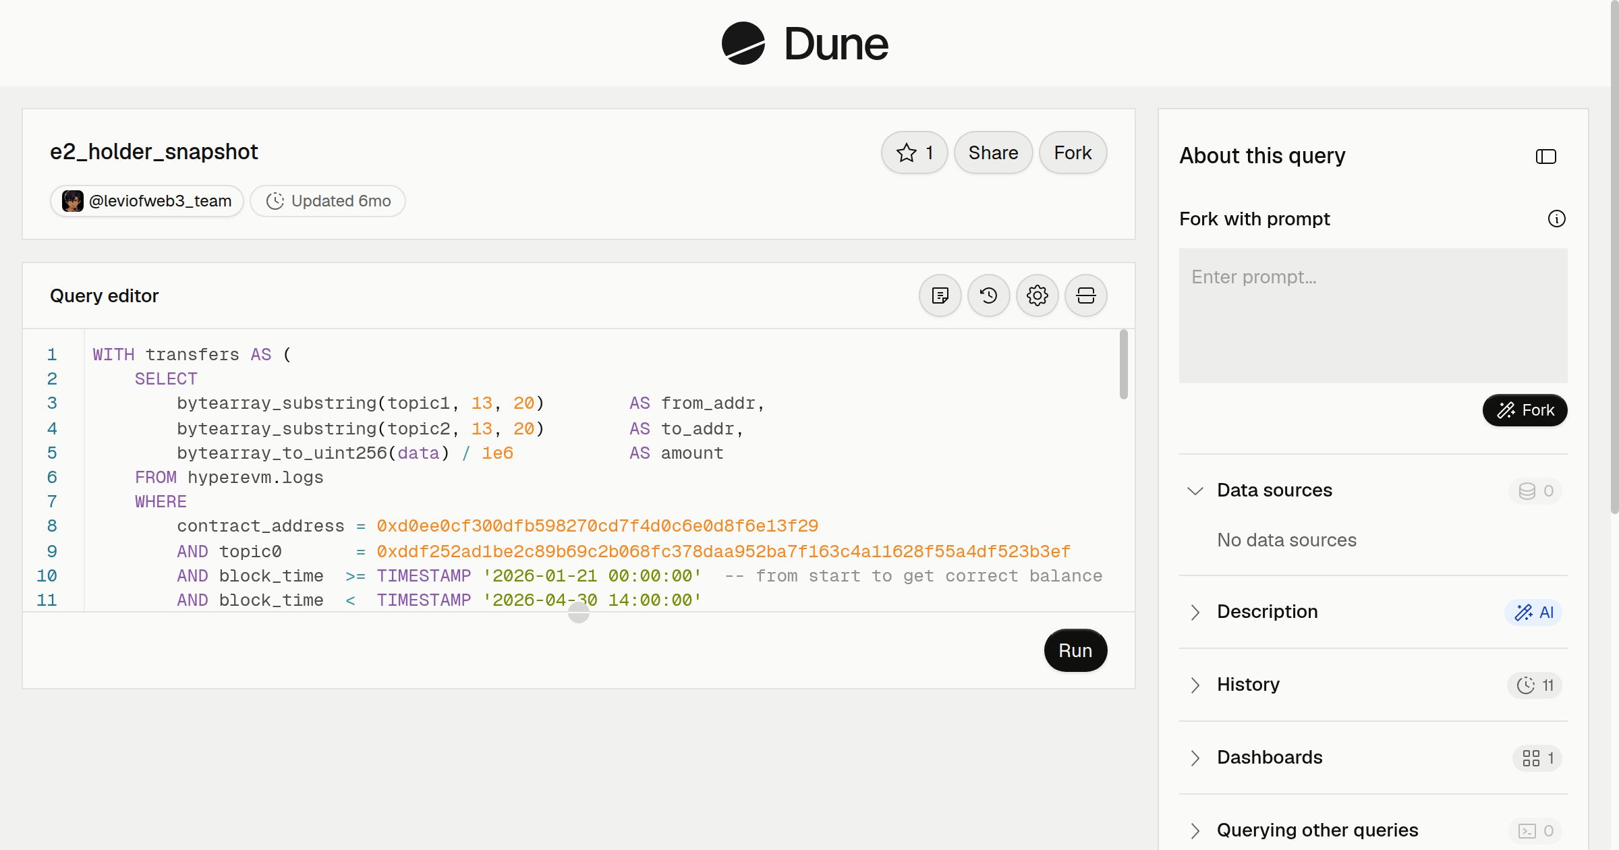Click the contract address 0xd0ee0cf3 value
This screenshot has width=1619, height=850.
point(597,526)
